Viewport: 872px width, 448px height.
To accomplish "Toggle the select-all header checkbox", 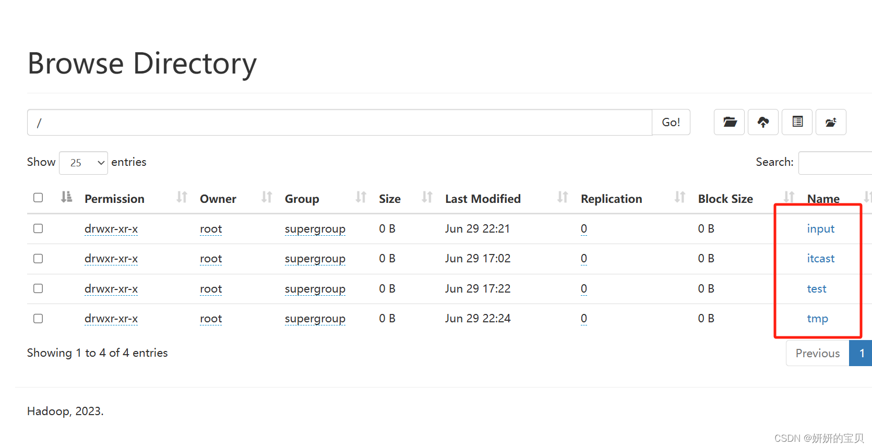I will click(38, 198).
